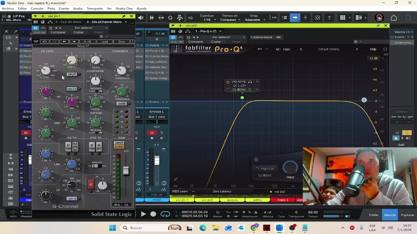Click the IQ quantize icon in toolbar
Viewport: 417px width, 234px height.
191,18
